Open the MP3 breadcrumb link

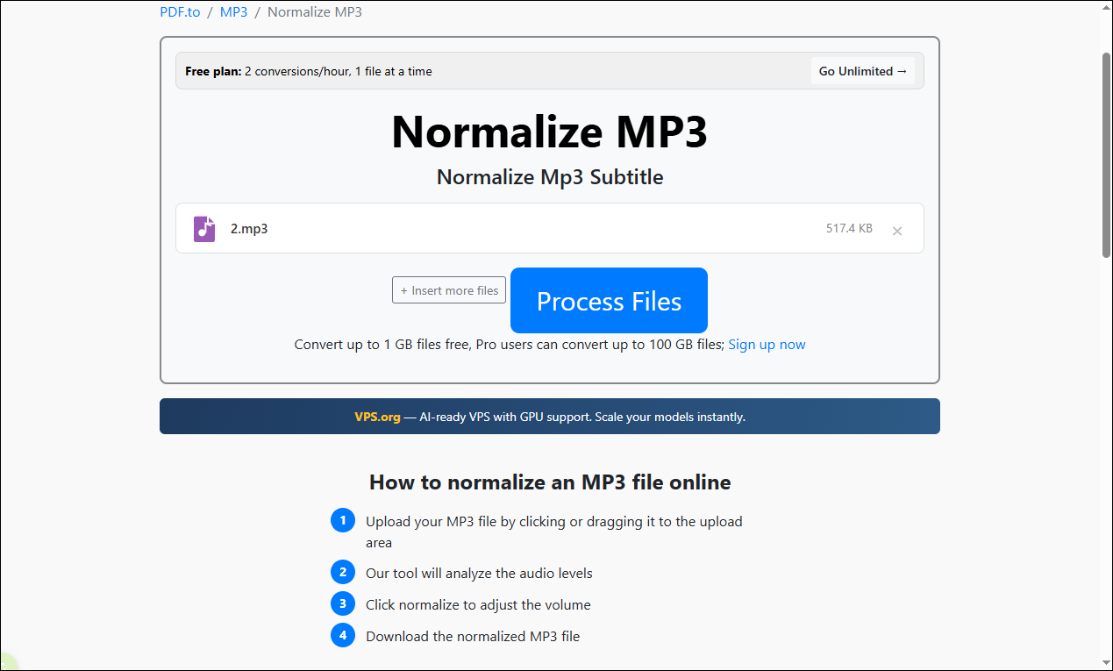coord(233,11)
